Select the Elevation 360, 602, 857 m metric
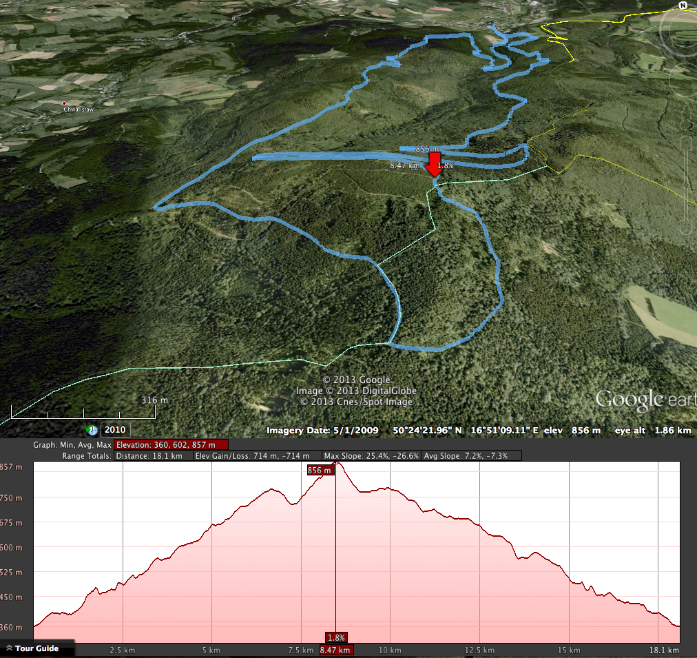 [x=171, y=445]
